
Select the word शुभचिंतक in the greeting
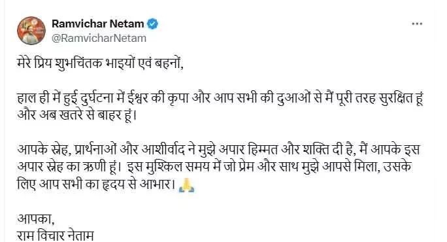[77, 64]
